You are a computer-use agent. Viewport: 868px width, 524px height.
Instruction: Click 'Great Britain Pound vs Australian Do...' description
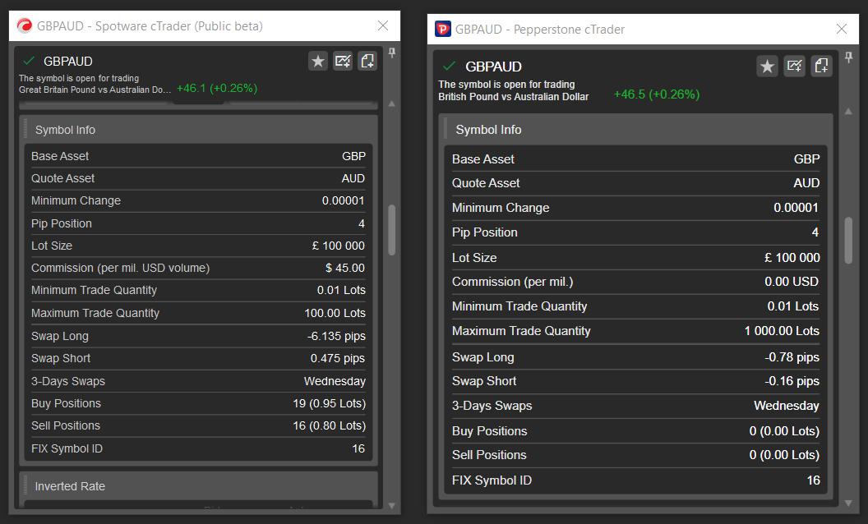pyautogui.click(x=95, y=90)
